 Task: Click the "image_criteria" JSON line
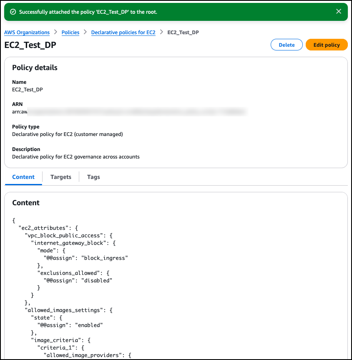click(60, 340)
